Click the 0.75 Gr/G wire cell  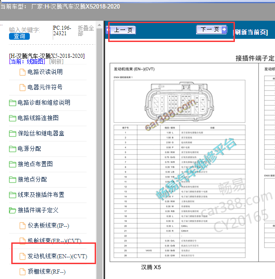coord(170,157)
